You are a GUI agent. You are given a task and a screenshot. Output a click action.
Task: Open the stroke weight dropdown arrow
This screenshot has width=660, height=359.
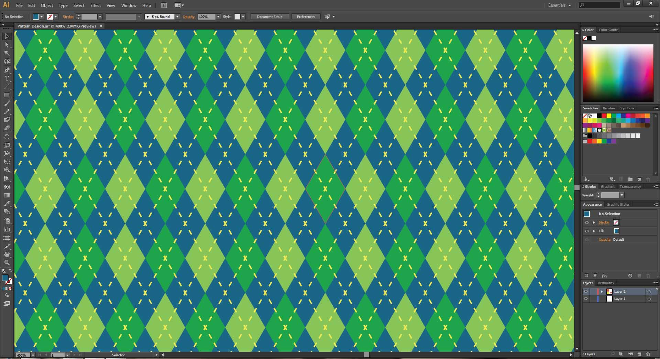point(622,195)
